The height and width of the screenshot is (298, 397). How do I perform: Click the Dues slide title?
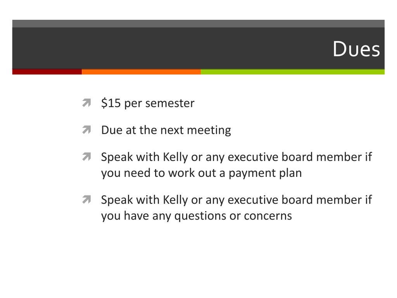356,49
